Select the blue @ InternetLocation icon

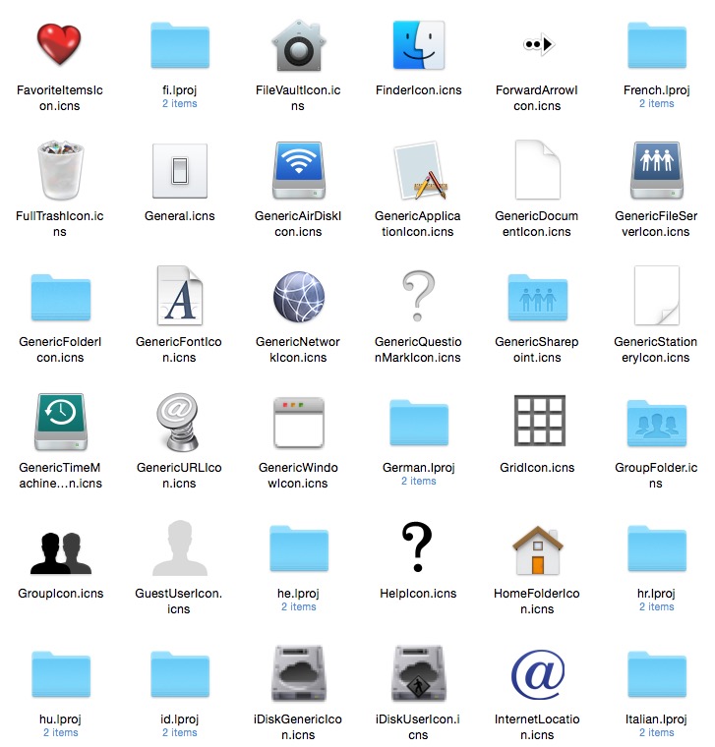538,674
